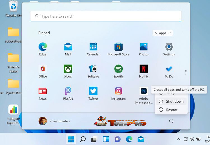The width and height of the screenshot is (210, 145).
Task: Open Edge from the taskbar
Action: point(129,139)
